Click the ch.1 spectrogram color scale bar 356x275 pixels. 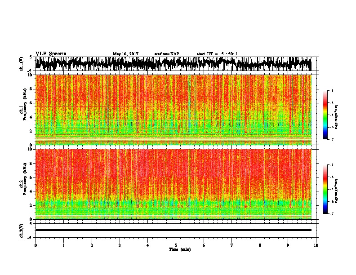[325, 115]
